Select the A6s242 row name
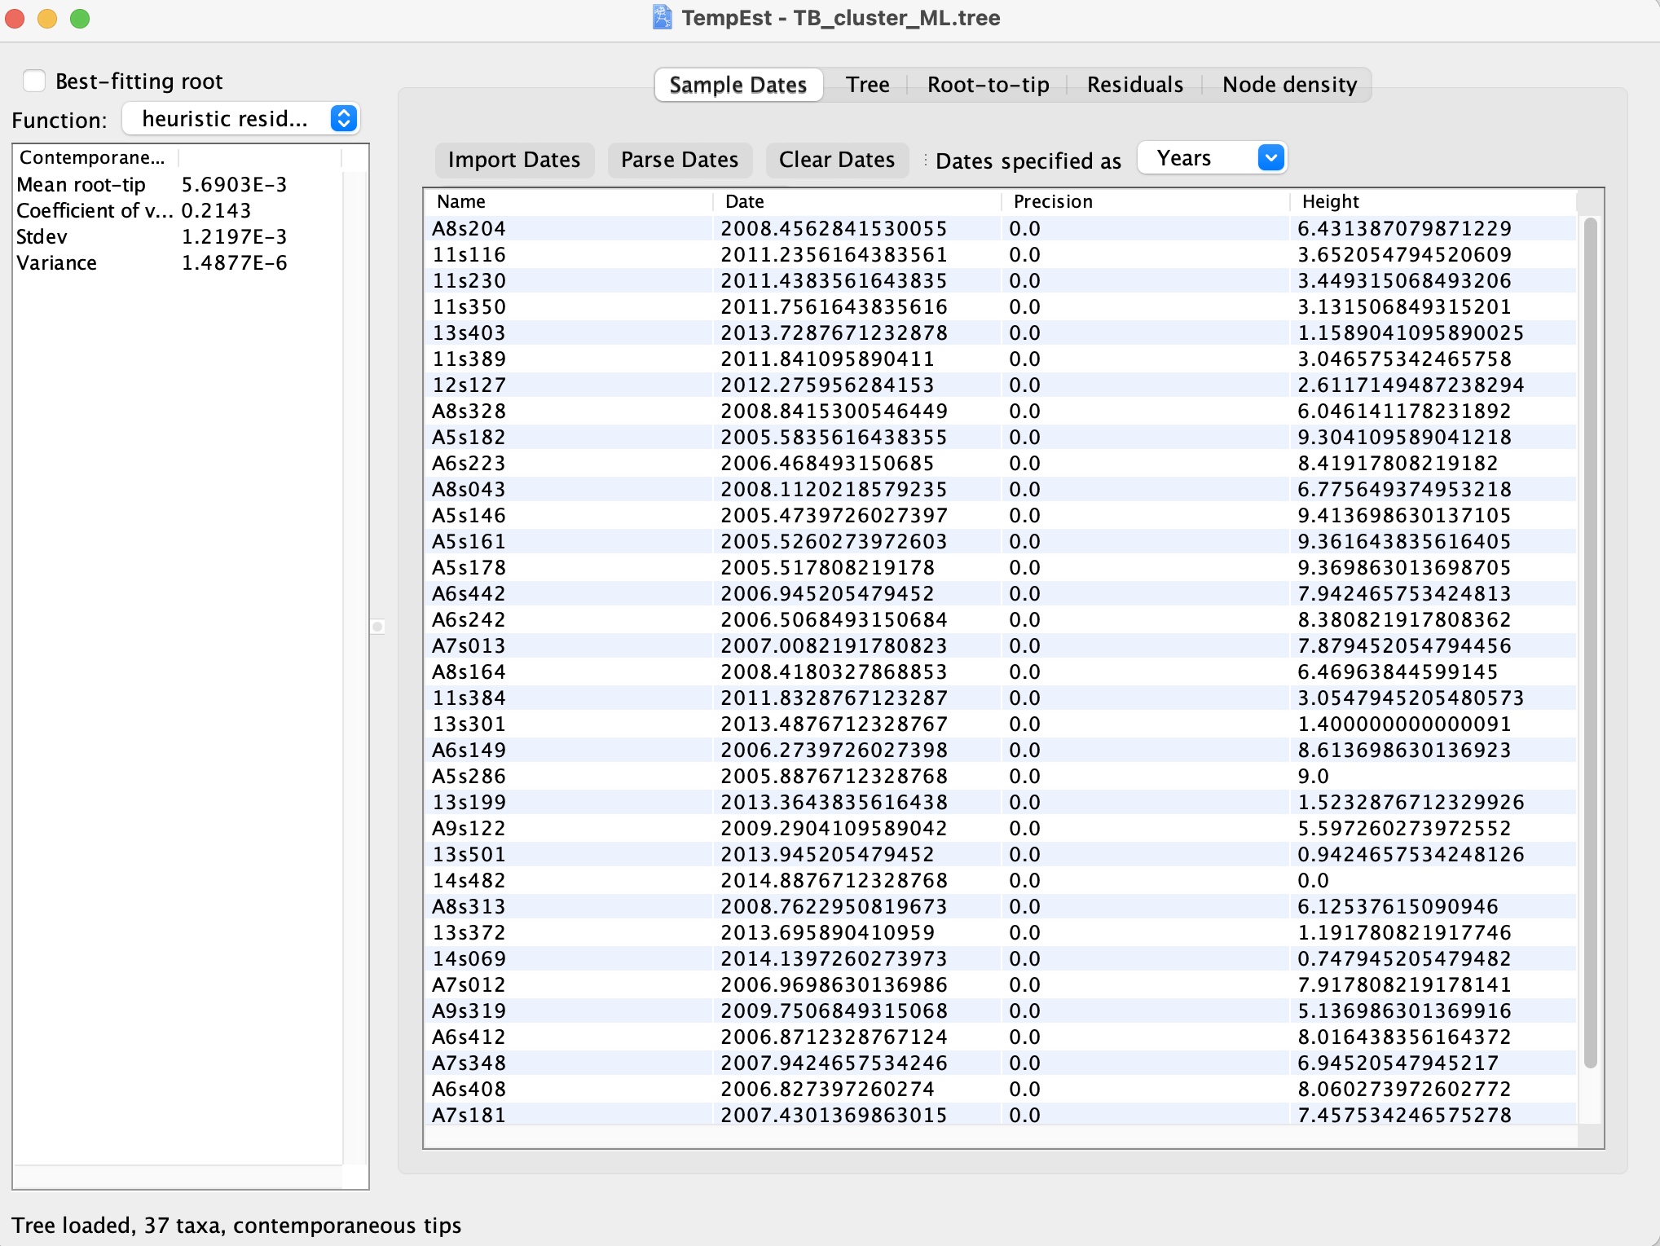The image size is (1660, 1246). click(469, 619)
